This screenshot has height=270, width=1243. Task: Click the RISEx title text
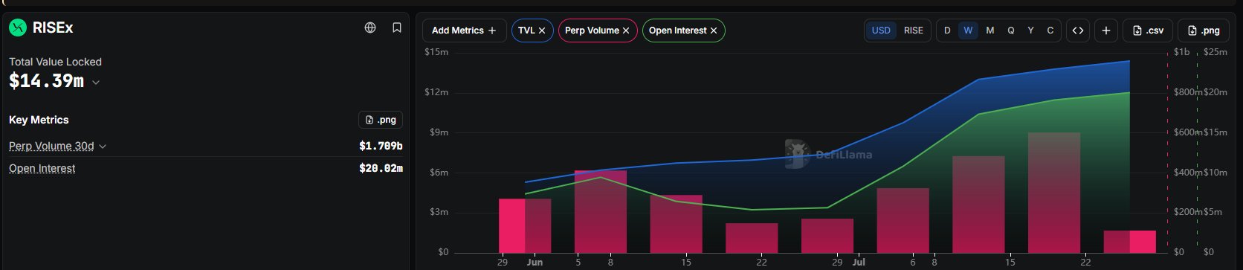53,28
